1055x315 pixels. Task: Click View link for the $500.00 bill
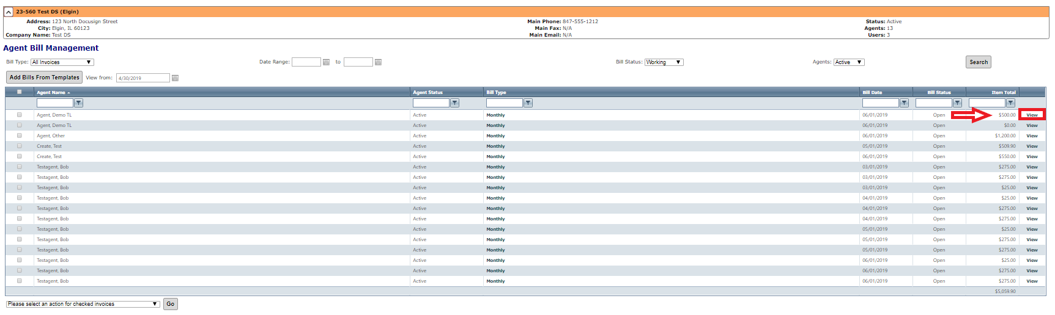coord(1032,115)
